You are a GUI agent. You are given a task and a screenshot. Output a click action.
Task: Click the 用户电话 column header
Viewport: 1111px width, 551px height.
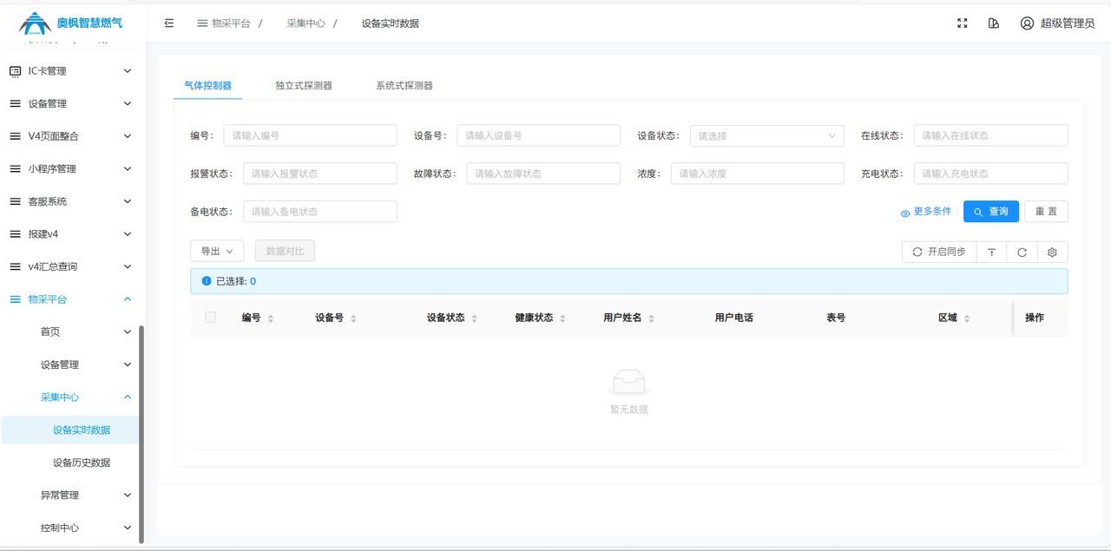click(734, 318)
